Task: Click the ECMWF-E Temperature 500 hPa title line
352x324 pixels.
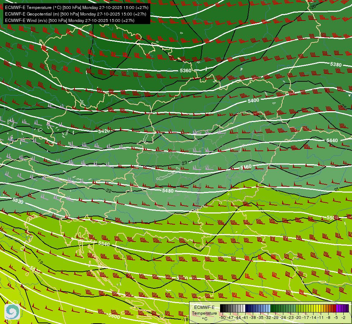Action: tap(77, 8)
